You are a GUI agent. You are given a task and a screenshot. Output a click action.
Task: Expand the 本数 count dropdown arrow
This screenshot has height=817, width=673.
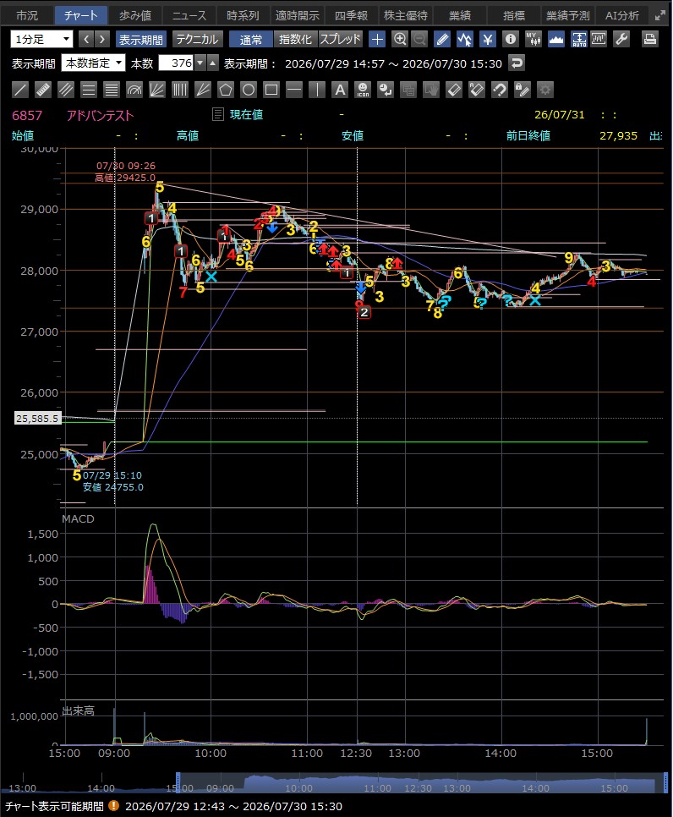point(200,63)
